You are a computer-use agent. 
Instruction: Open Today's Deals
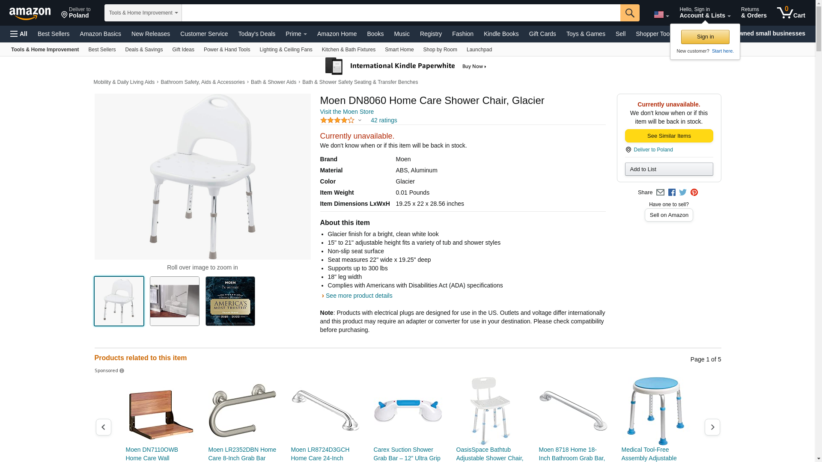point(257,34)
